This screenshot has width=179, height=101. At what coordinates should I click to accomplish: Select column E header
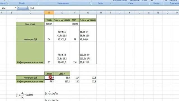coord(62,13)
